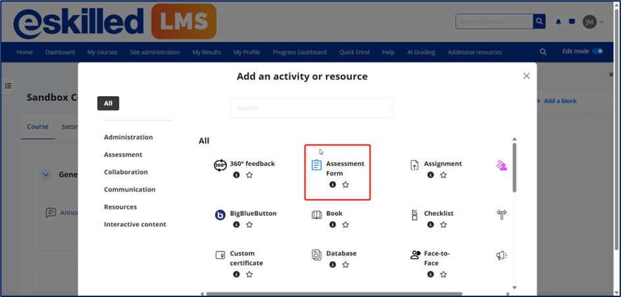Click the Add a block link
The image size is (621, 297).
[x=557, y=101]
